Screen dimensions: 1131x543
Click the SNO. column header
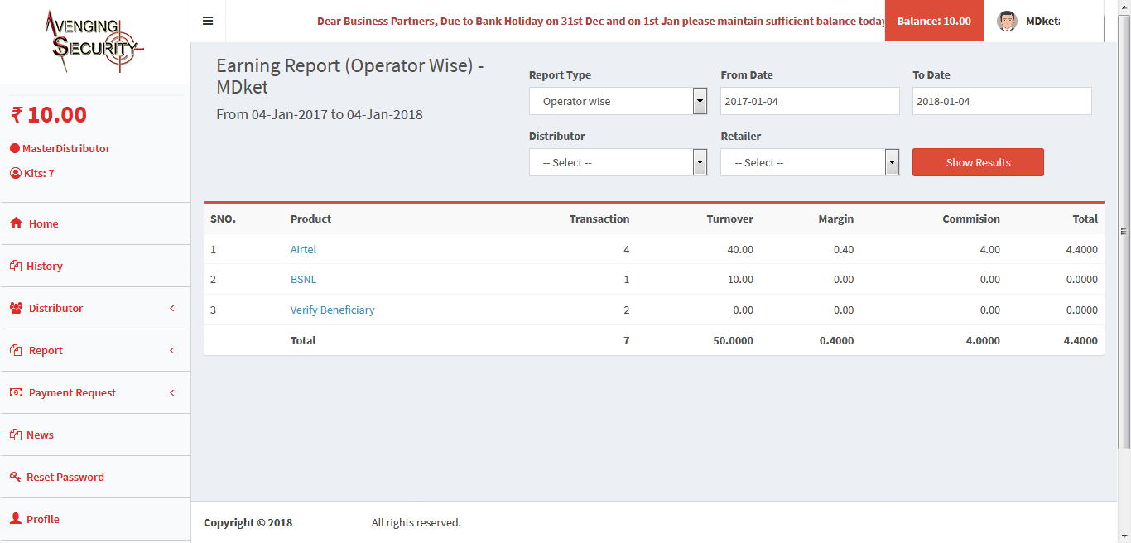223,219
